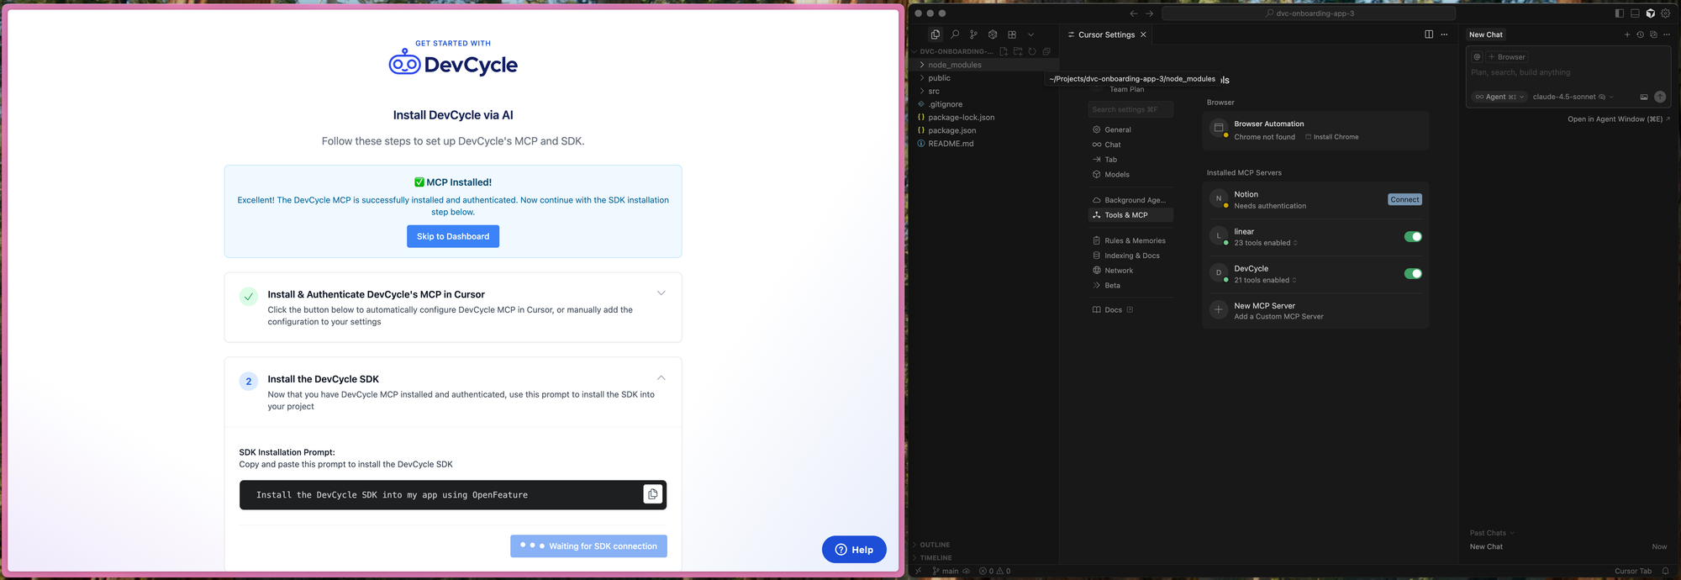Viewport: 1681px width, 580px height.
Task: Click the New File icon in Explorer header
Action: [1004, 51]
